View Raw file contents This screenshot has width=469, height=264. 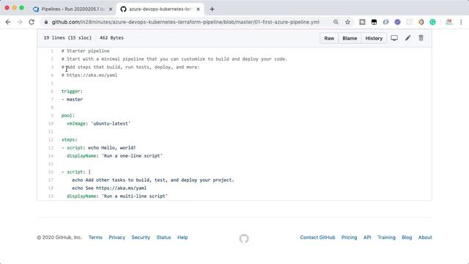point(329,38)
